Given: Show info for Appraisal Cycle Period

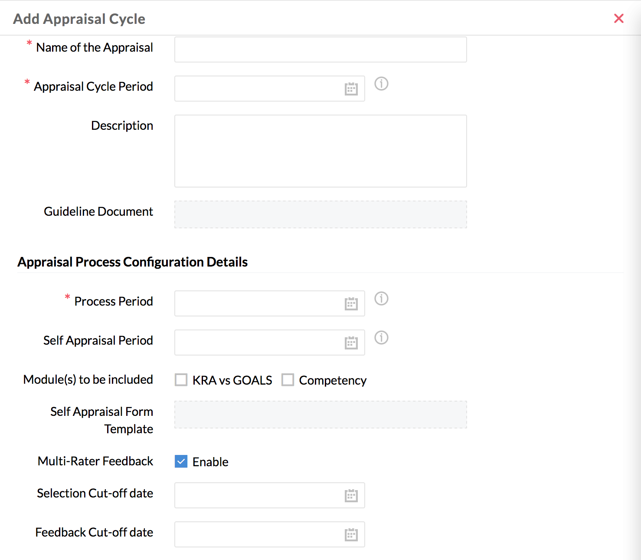Looking at the screenshot, I should coord(381,83).
